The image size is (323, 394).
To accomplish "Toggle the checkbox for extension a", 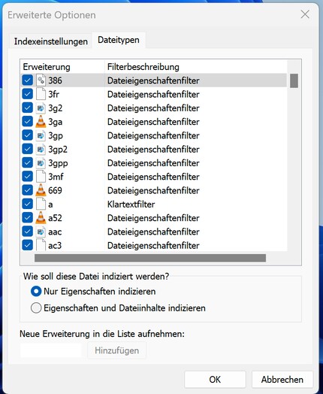I will coord(27,204).
